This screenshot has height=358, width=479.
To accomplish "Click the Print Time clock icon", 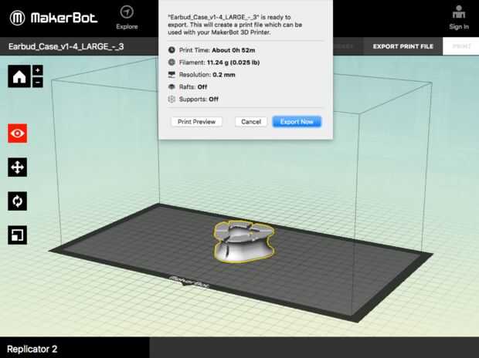I will (172, 49).
